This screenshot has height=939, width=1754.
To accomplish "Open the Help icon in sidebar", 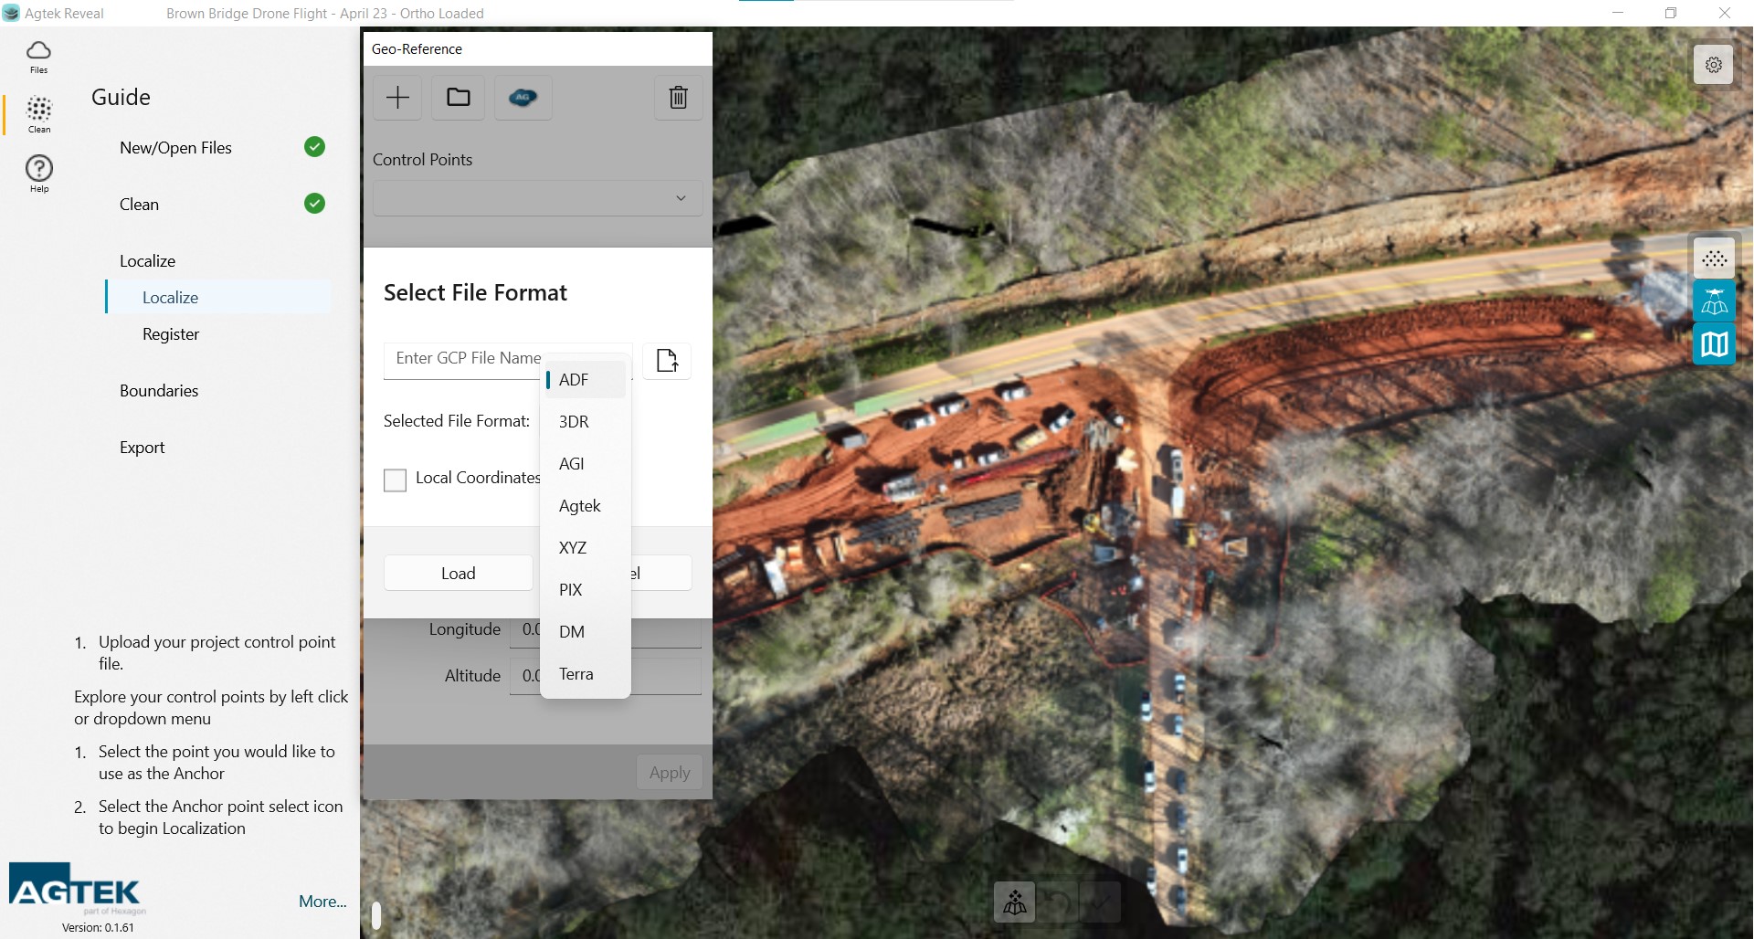I will coord(39,173).
